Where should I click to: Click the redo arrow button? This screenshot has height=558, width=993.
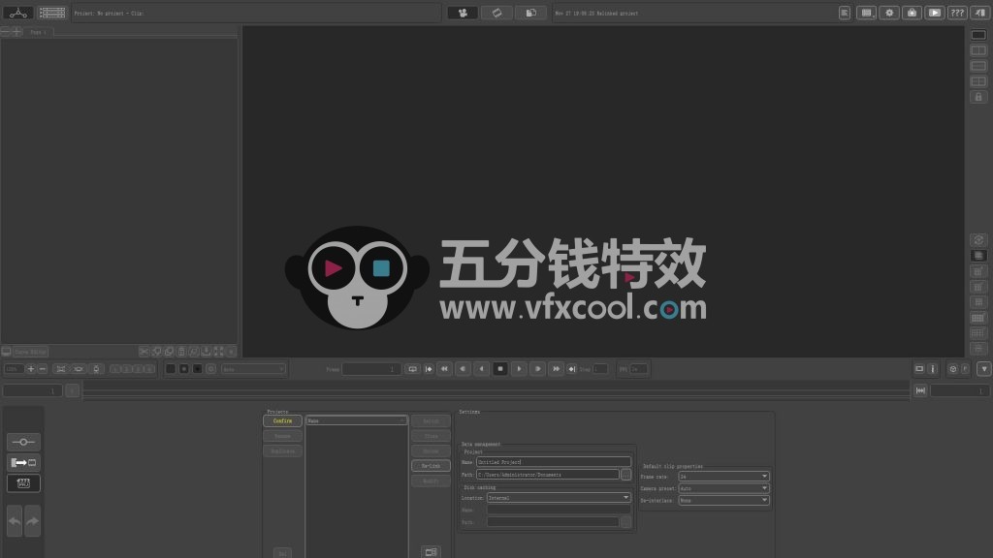pos(32,521)
